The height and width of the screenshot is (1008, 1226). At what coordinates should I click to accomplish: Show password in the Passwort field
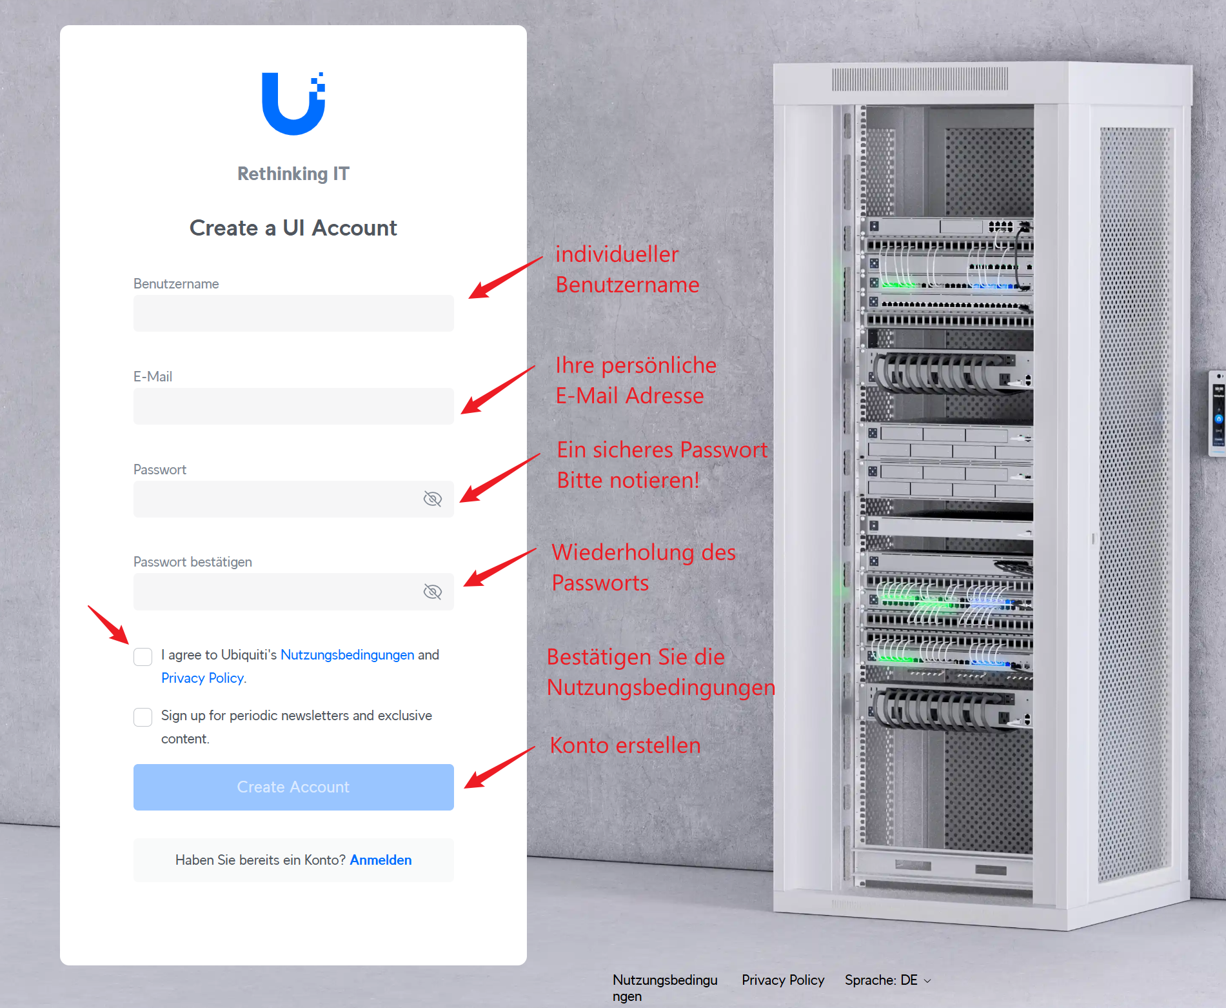point(432,499)
